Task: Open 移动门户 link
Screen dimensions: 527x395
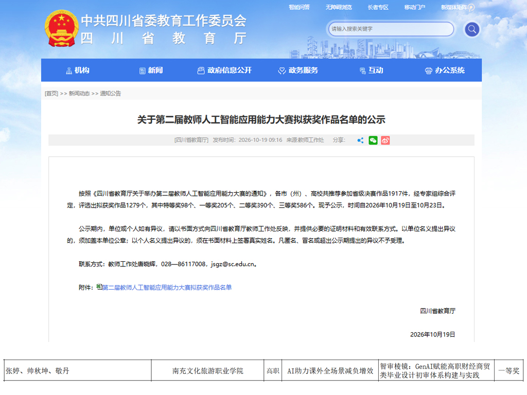Action: [x=415, y=7]
